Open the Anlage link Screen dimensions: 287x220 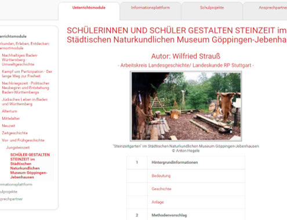[x=158, y=202]
